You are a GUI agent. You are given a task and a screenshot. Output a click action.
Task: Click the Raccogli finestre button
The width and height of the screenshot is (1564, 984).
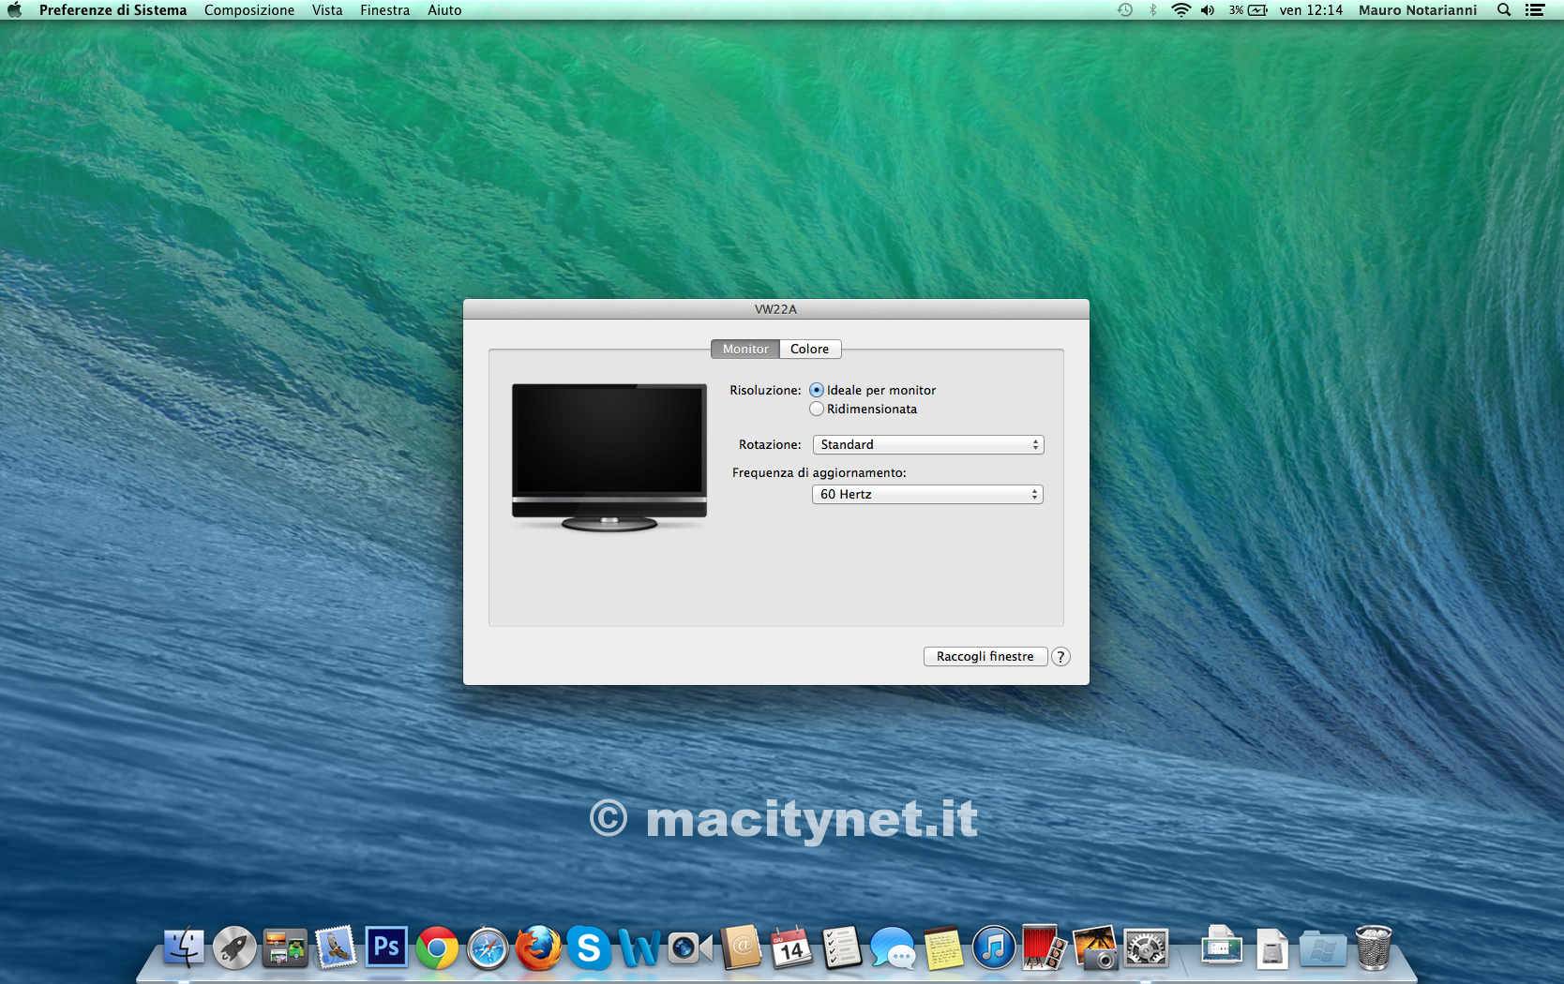(985, 657)
